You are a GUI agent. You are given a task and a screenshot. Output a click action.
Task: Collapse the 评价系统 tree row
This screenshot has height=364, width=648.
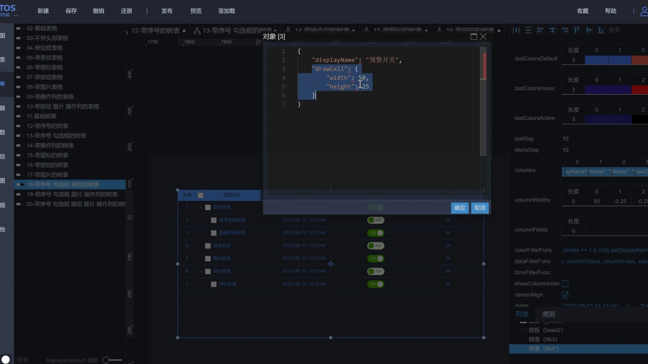click(x=200, y=271)
